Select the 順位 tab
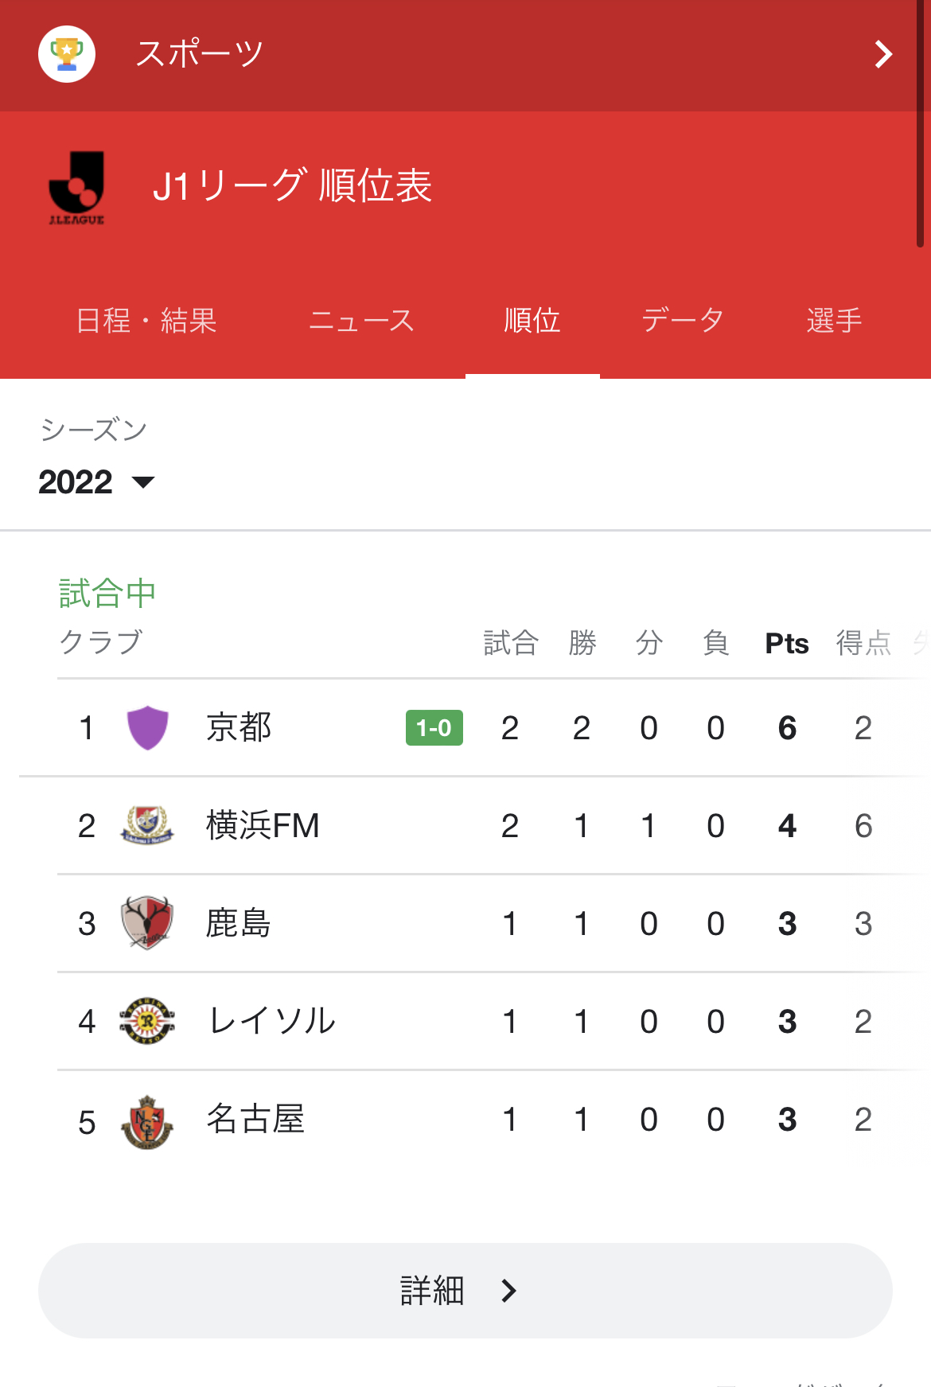 coord(532,321)
